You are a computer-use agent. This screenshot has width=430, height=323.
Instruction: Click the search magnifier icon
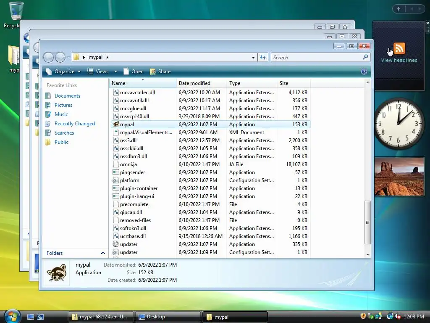click(365, 57)
